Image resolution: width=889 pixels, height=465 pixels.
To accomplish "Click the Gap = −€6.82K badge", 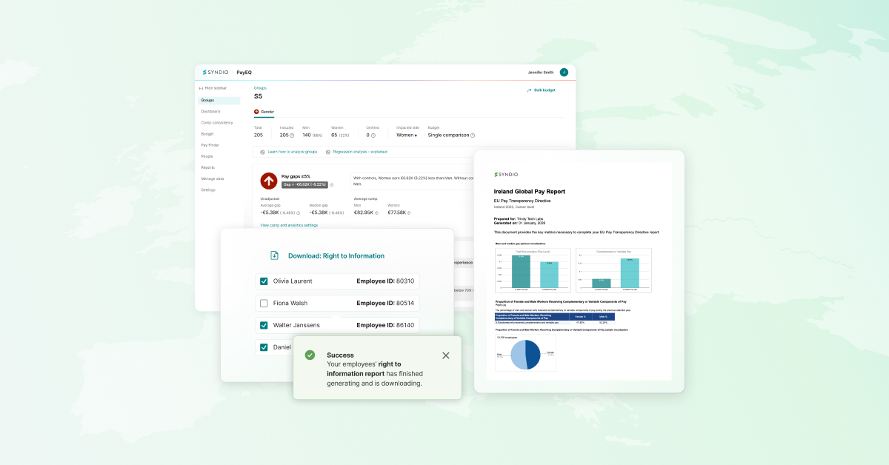I will point(304,185).
